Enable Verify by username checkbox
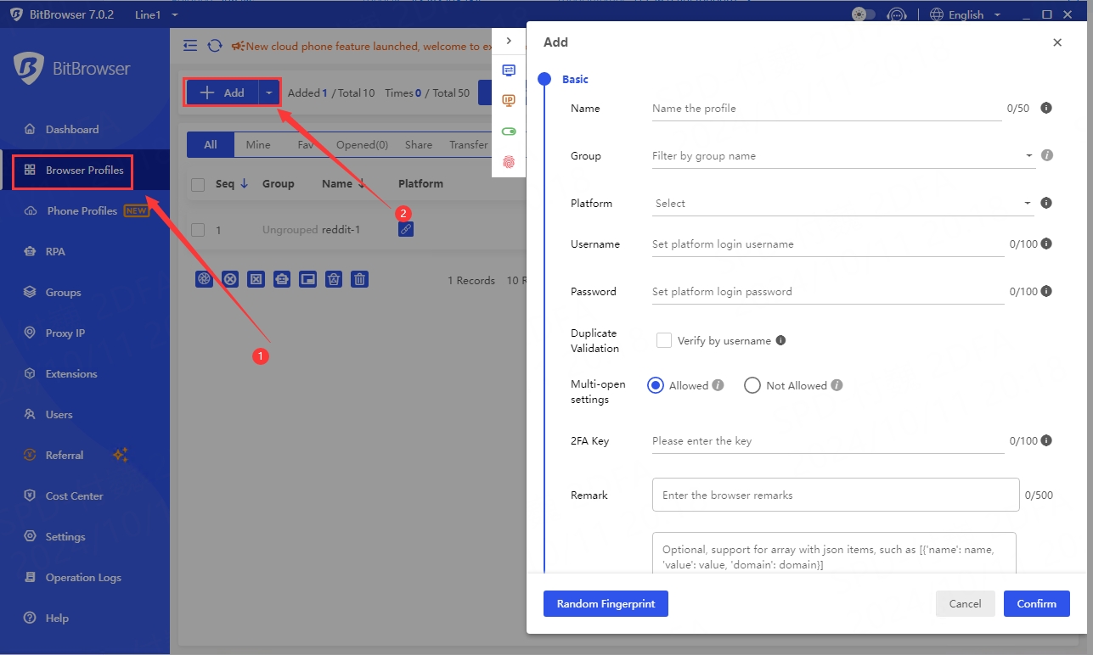The image size is (1093, 655). point(664,340)
